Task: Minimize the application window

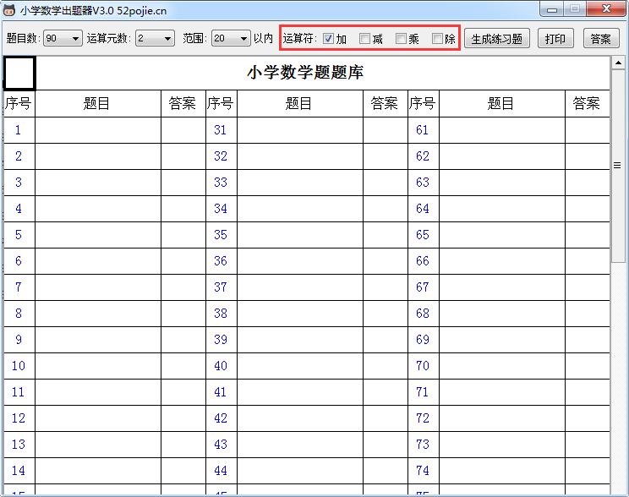Action: pyautogui.click(x=553, y=9)
